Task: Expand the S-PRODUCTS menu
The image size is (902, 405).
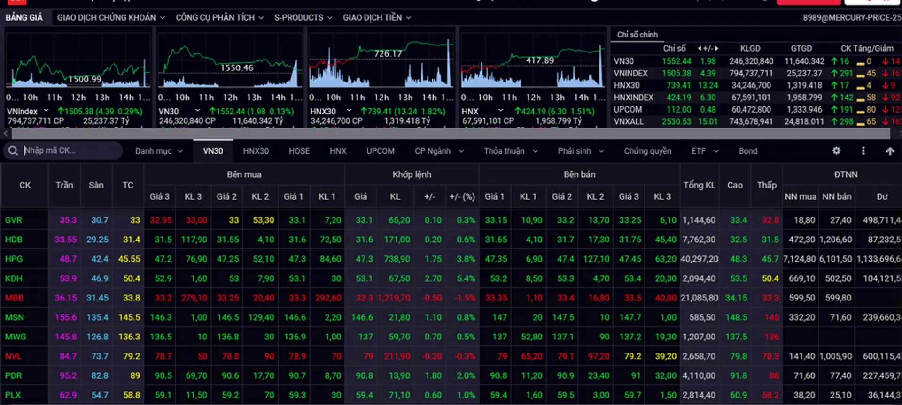Action: point(303,17)
